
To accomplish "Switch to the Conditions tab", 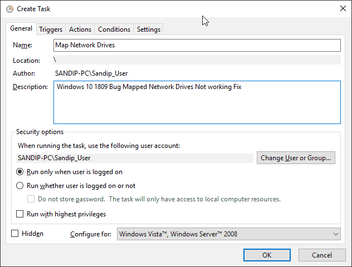I will (114, 29).
